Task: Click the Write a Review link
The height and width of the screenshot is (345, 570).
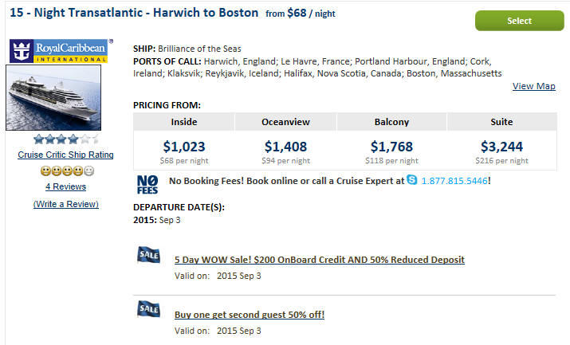Action: pos(65,204)
